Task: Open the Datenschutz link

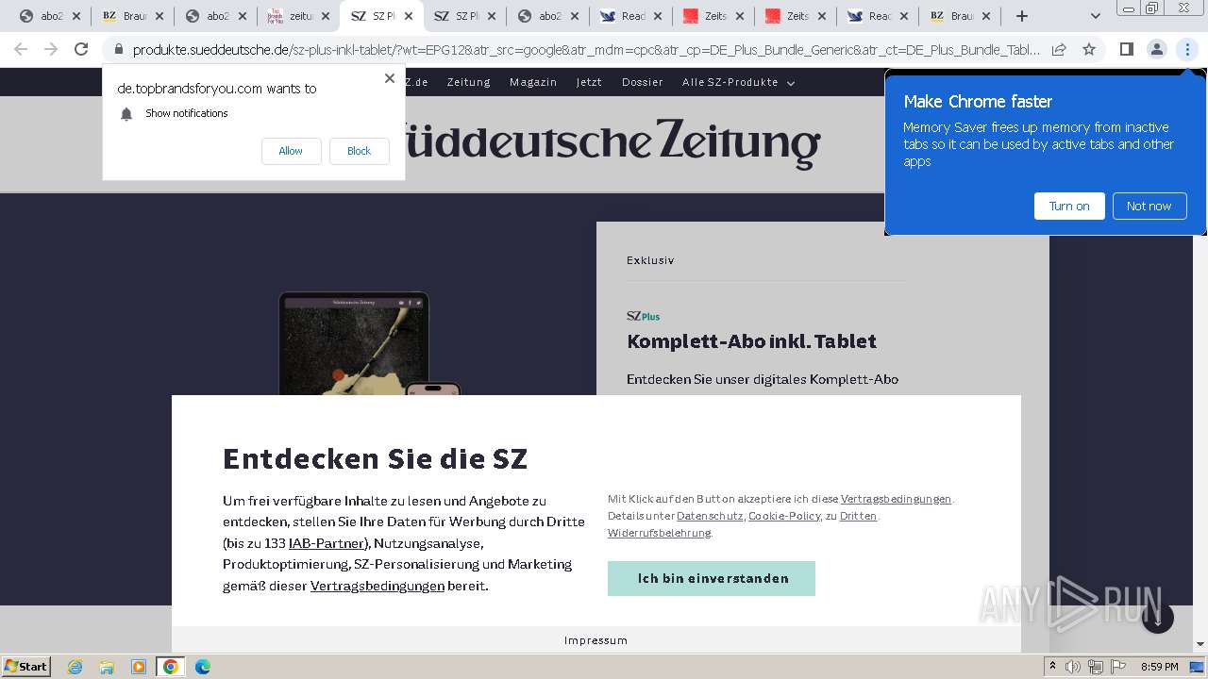Action: 710,516
